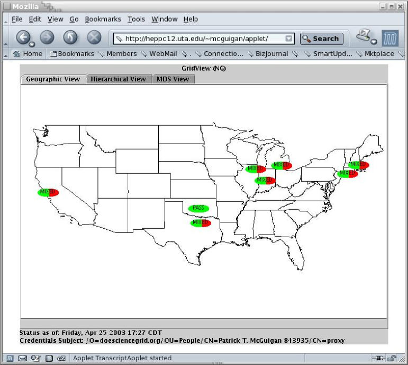Open the Help menu
The height and width of the screenshot is (365, 408).
[x=191, y=19]
